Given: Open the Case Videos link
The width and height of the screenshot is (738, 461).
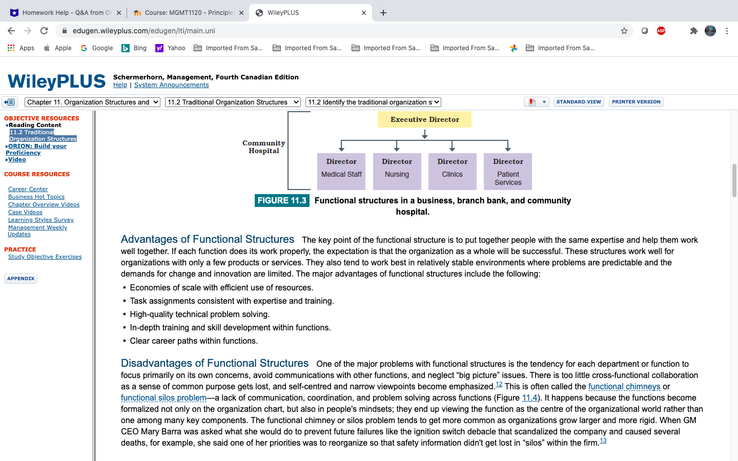Looking at the screenshot, I should (25, 212).
